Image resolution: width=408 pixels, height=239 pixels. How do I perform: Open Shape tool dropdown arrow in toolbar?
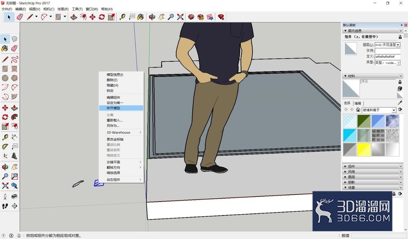pos(65,17)
